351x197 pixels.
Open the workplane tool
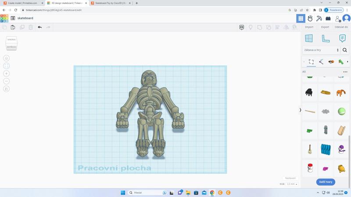309,39
